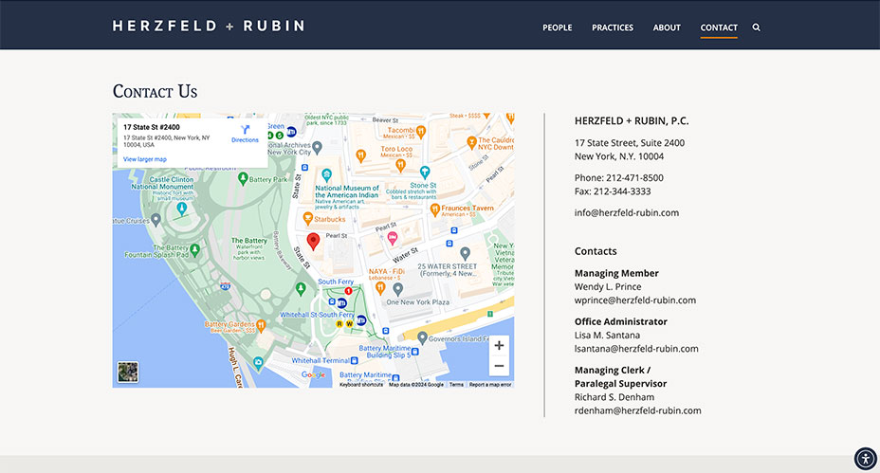The width and height of the screenshot is (880, 473).
Task: Click the Directions arrow icon on map
Action: pos(246,130)
